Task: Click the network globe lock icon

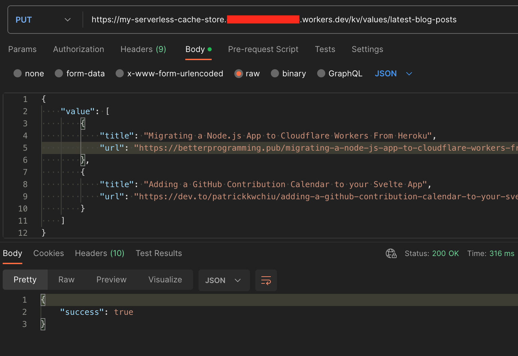Action: pos(391,253)
